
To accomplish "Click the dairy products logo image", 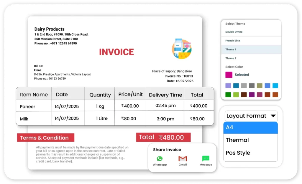I will pyautogui.click(x=182, y=49).
